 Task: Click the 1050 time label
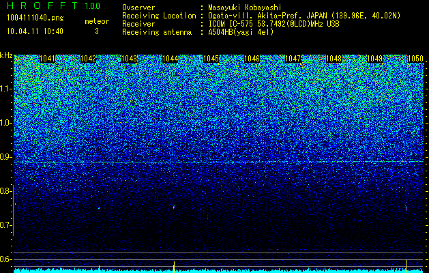[415, 59]
